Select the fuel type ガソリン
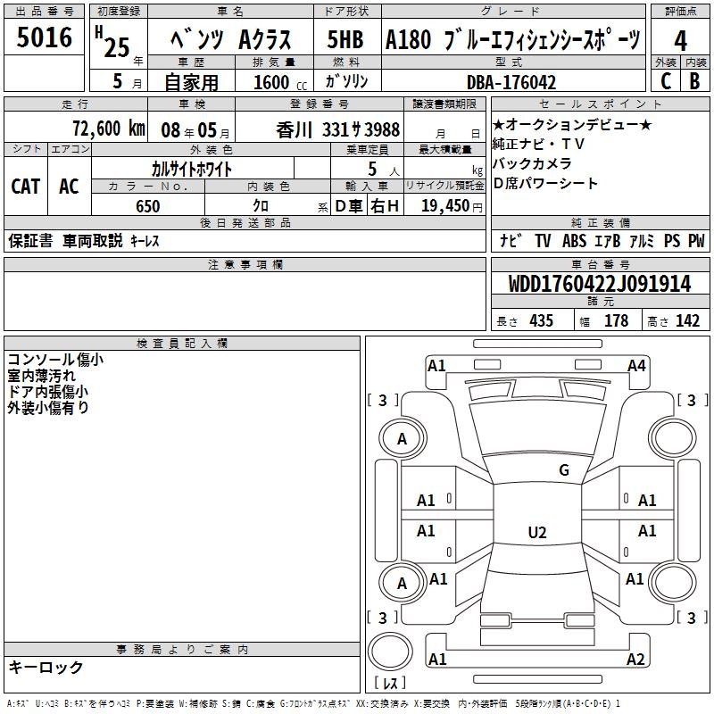Image resolution: width=714 pixels, height=714 pixels. pyautogui.click(x=346, y=81)
